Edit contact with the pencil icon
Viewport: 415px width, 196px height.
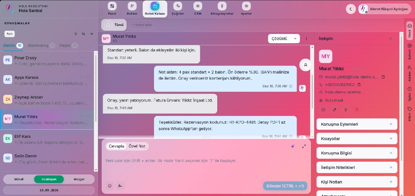pos(334,110)
